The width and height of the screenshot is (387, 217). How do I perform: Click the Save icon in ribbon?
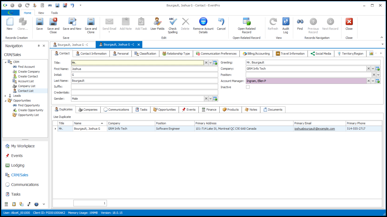pyautogui.click(x=39, y=22)
